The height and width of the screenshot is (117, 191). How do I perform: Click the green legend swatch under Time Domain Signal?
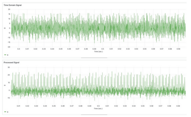(x=5, y=55)
